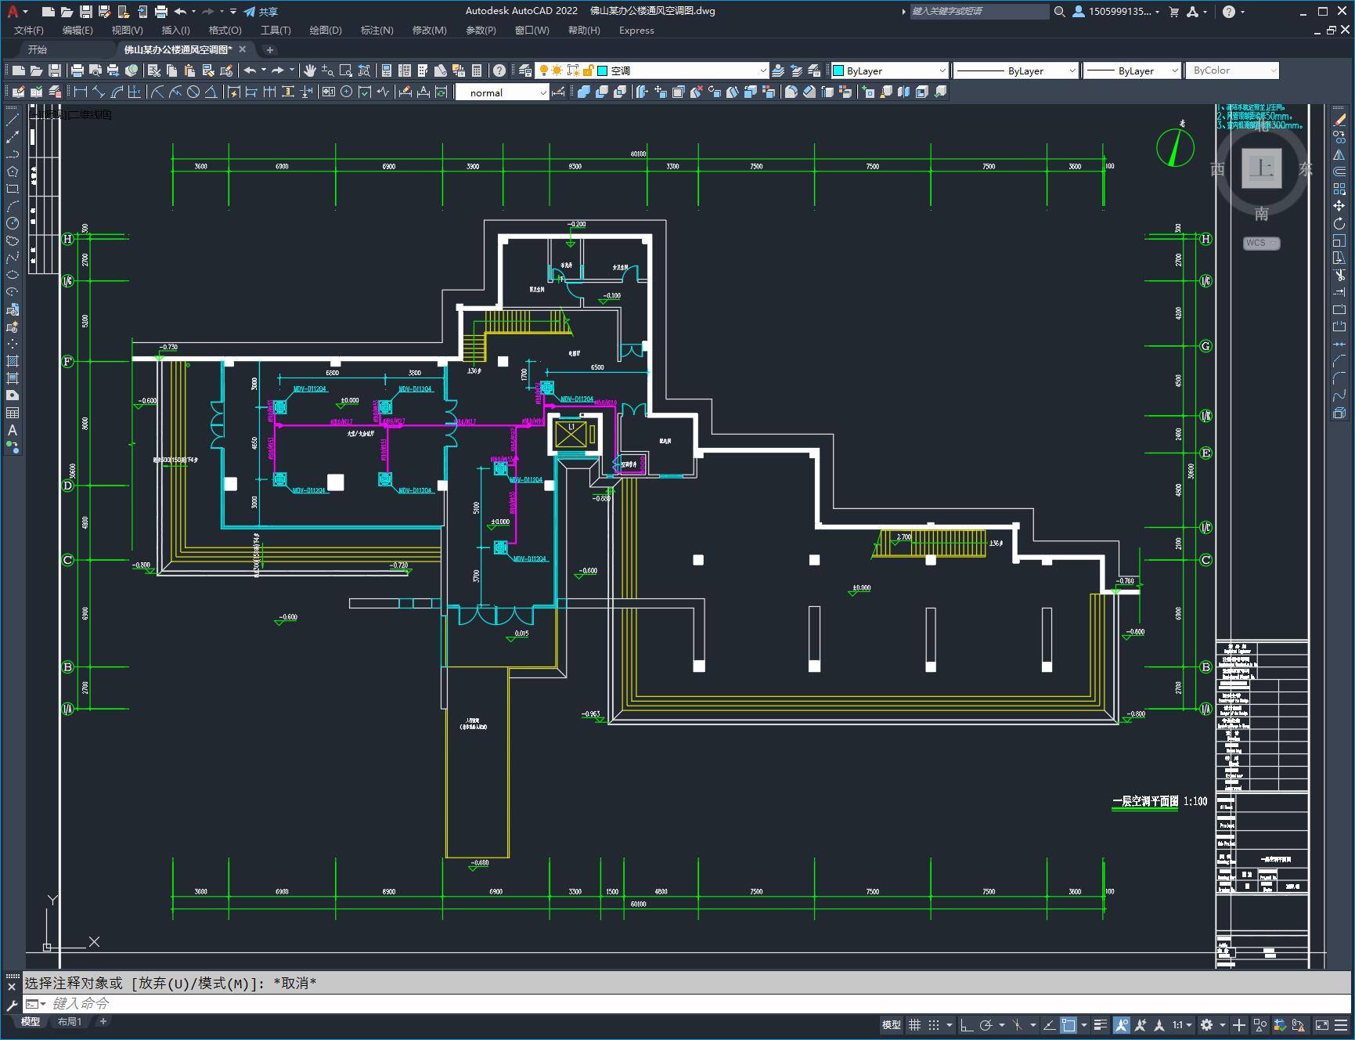Click the new drawing tab plus button
Viewport: 1355px width, 1040px height.
[x=270, y=49]
